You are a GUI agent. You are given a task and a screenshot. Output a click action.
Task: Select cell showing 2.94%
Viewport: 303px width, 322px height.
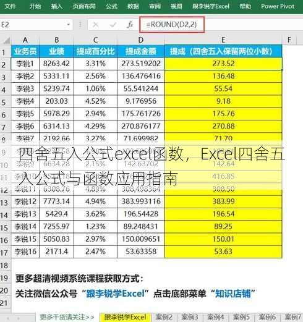(x=95, y=114)
